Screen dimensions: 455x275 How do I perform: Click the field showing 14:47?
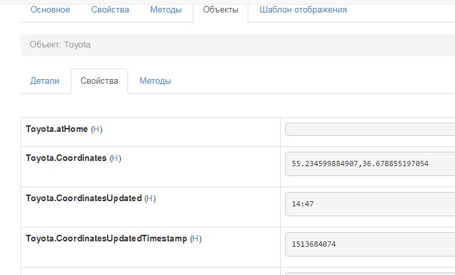coord(370,204)
